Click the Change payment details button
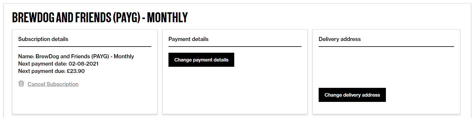This screenshot has width=475, height=118. (x=201, y=60)
